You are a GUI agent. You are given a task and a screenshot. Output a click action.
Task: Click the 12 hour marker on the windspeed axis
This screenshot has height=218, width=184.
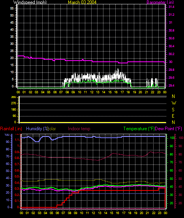[x=92, y=92]
